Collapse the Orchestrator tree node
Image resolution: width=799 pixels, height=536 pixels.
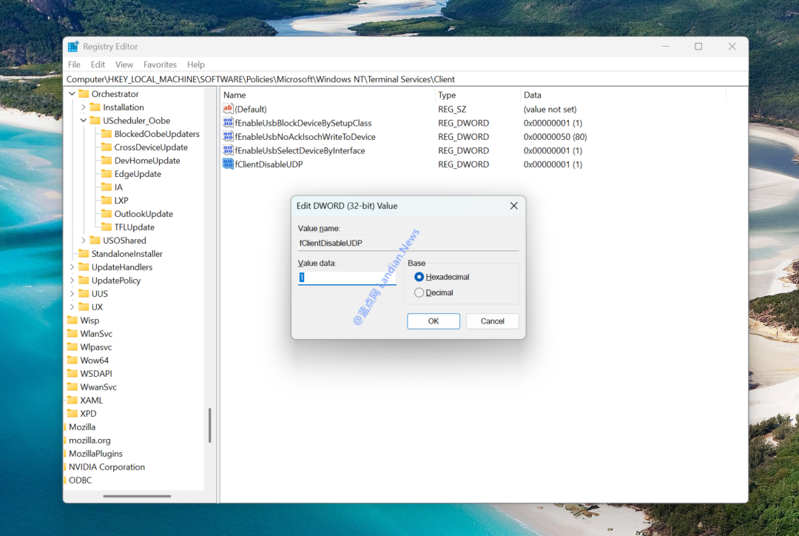pos(73,94)
